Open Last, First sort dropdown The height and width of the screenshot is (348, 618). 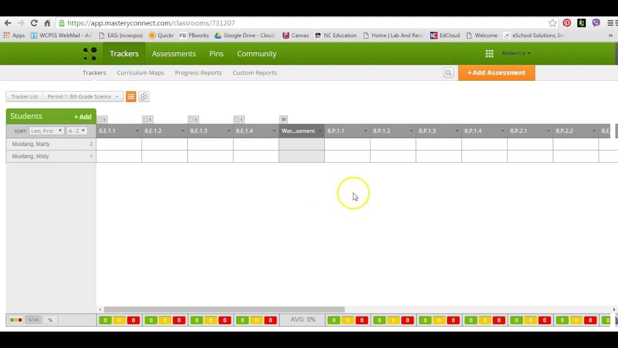click(x=46, y=131)
